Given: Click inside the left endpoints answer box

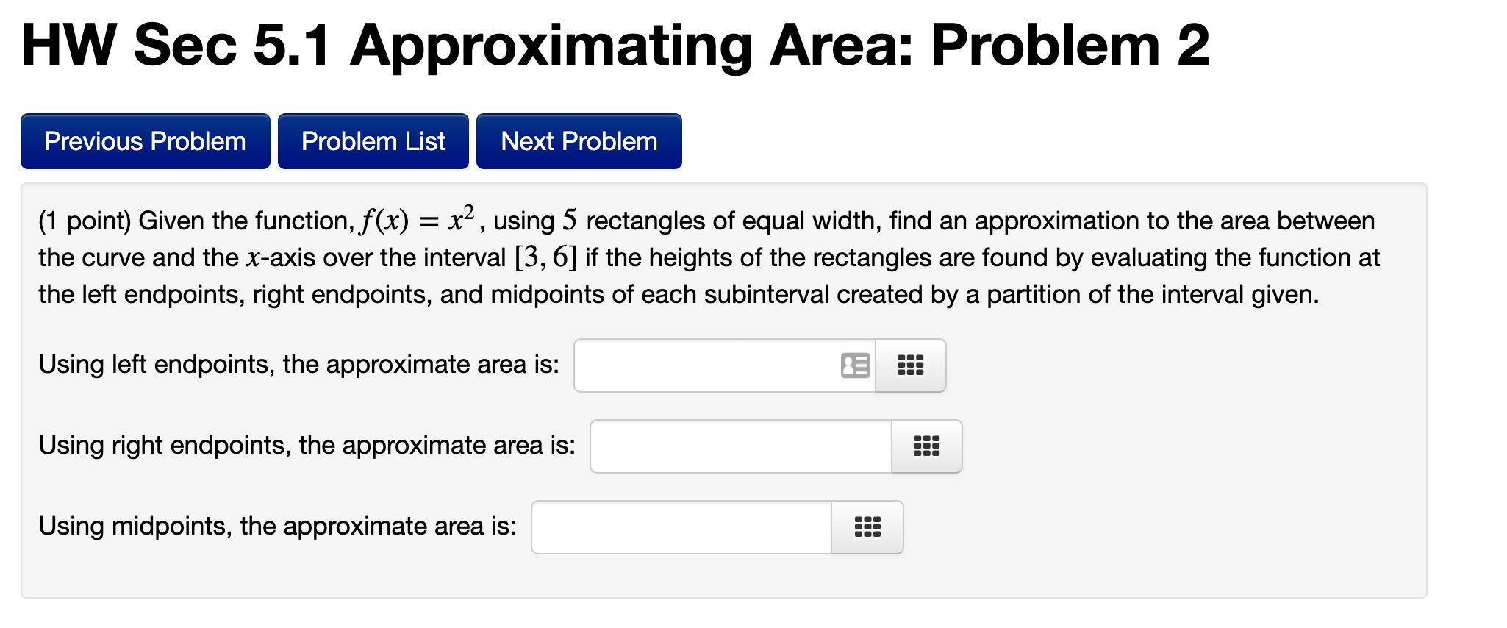Looking at the screenshot, I should point(706,365).
